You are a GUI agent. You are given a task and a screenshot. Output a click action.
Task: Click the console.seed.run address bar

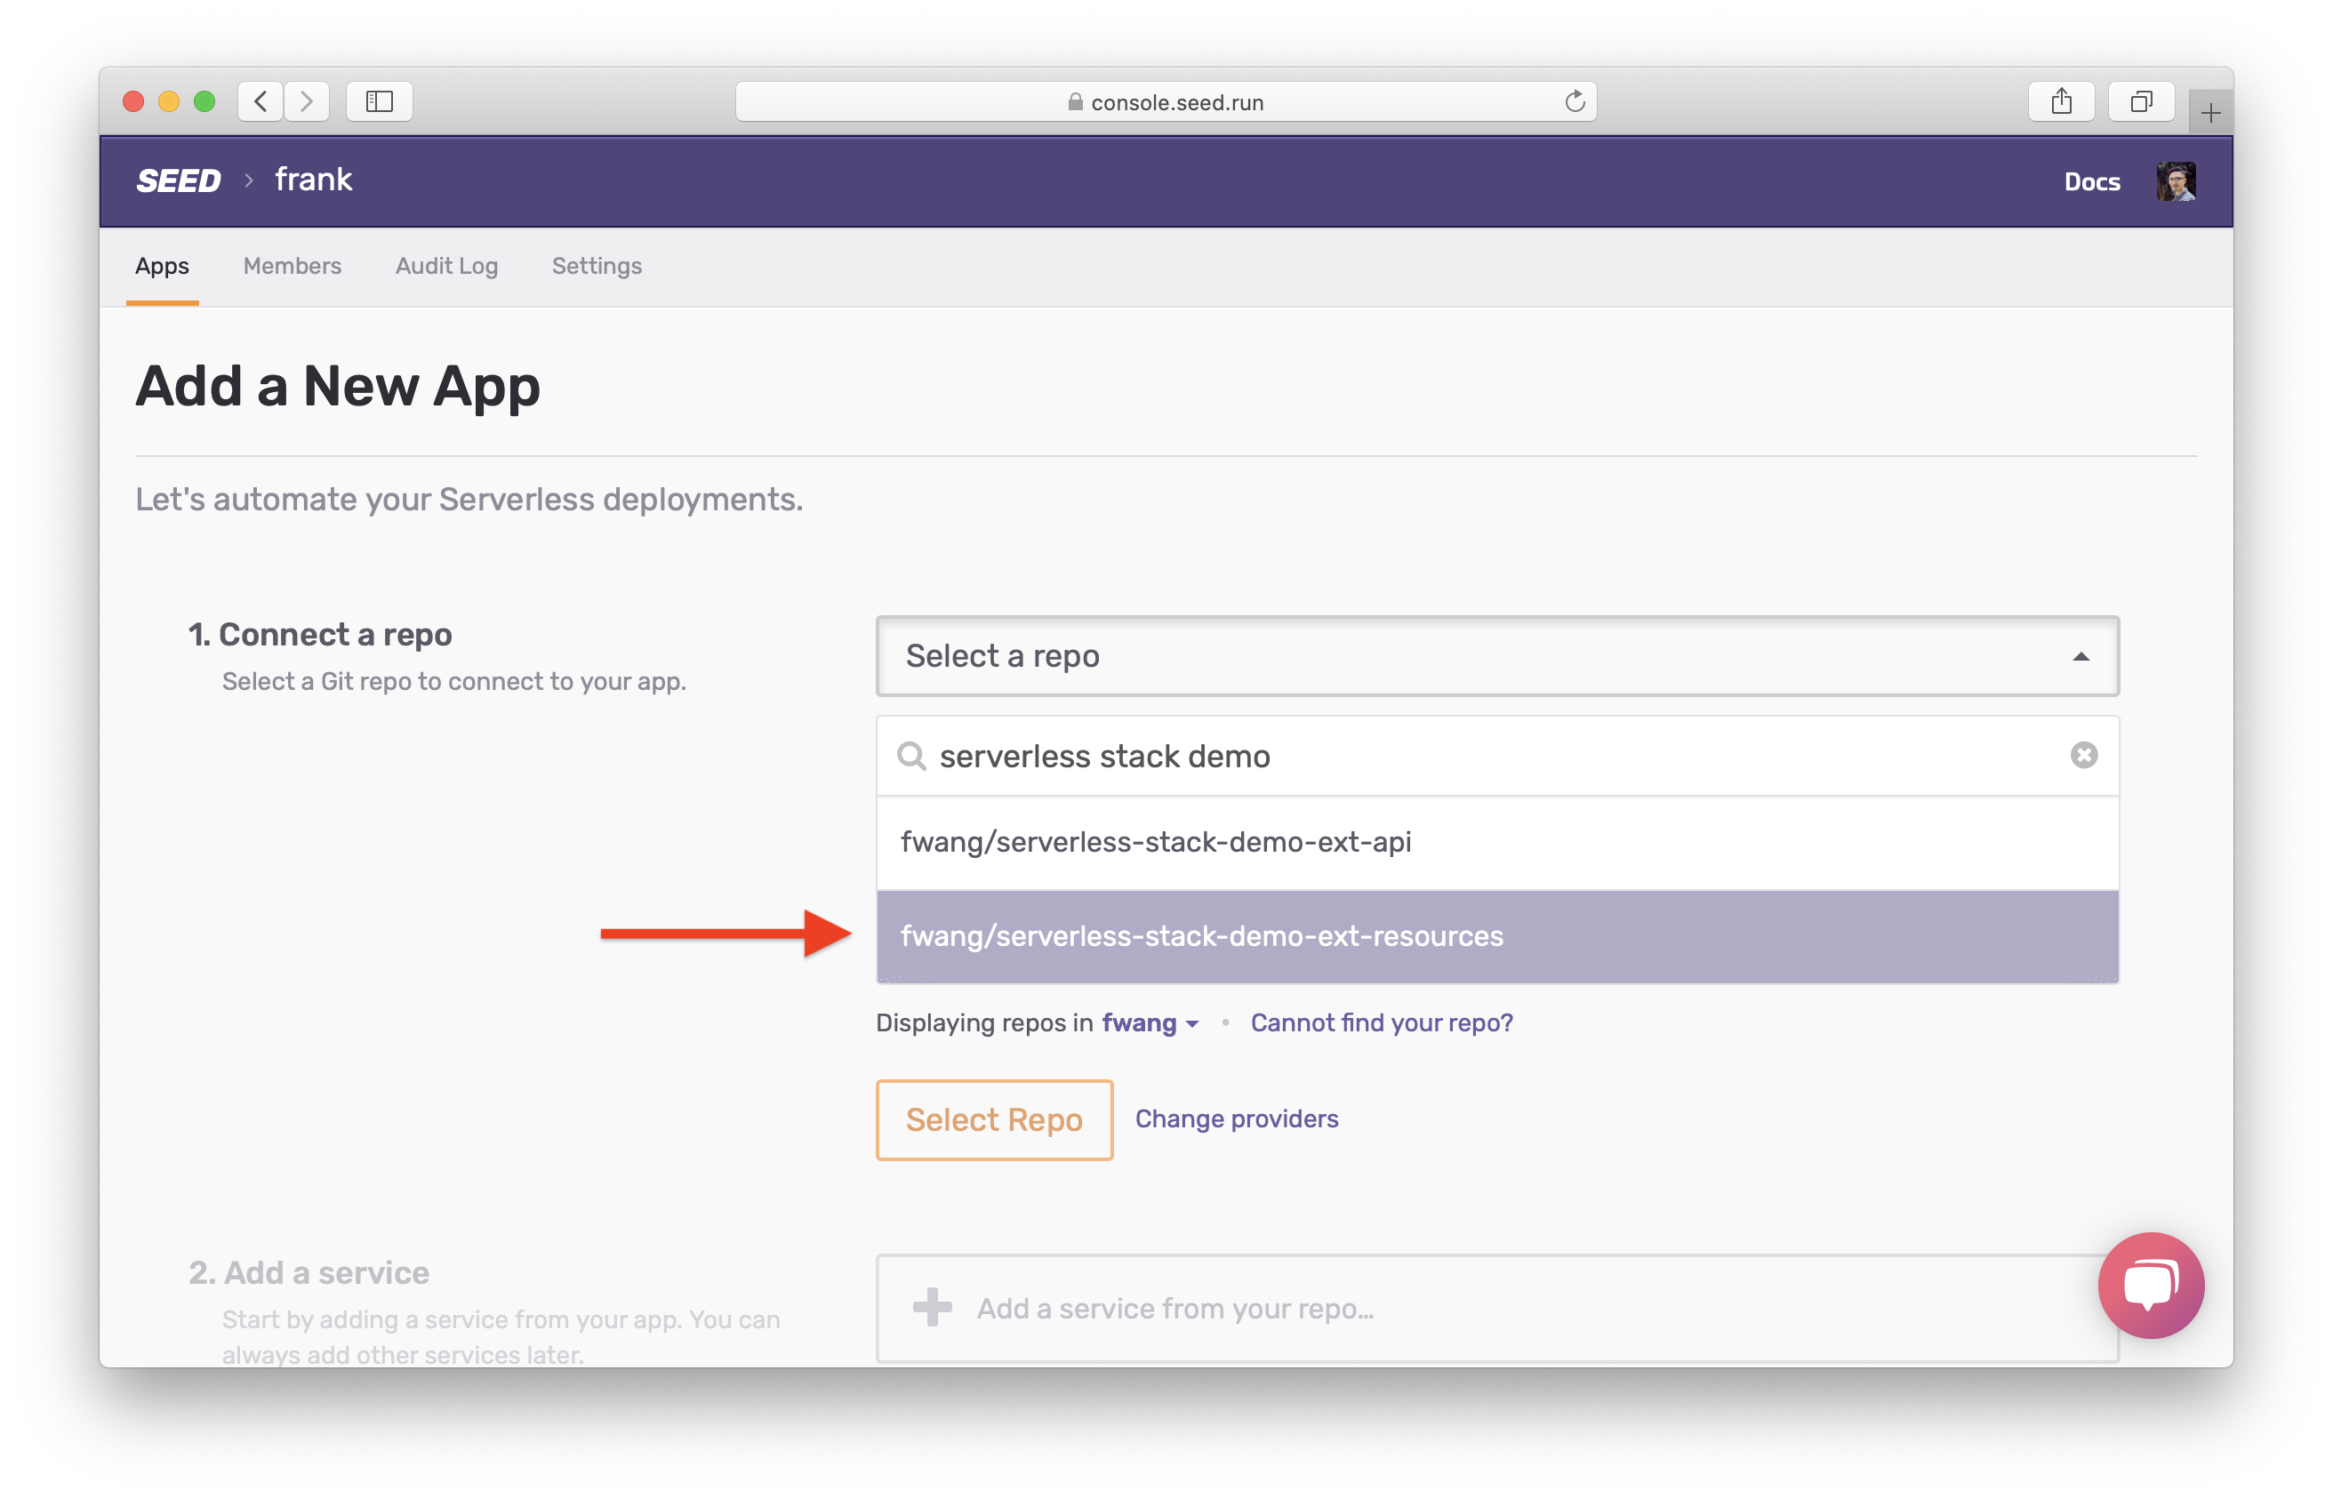1166,101
